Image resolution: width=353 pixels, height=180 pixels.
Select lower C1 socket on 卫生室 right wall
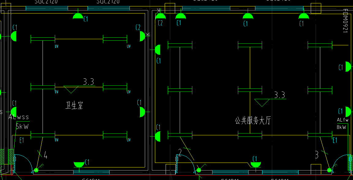pyautogui.click(x=142, y=112)
